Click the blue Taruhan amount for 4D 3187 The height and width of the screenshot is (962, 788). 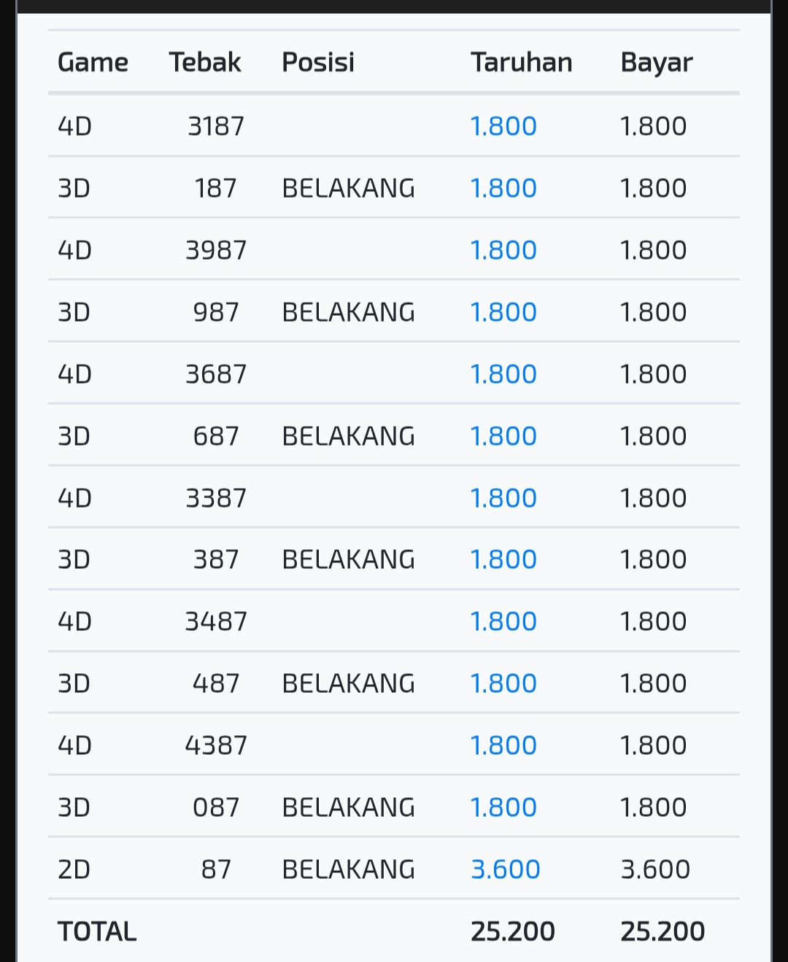click(x=503, y=126)
